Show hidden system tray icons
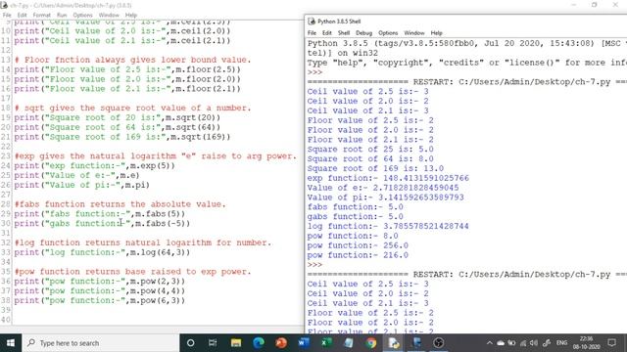The image size is (627, 352). pyautogui.click(x=490, y=343)
